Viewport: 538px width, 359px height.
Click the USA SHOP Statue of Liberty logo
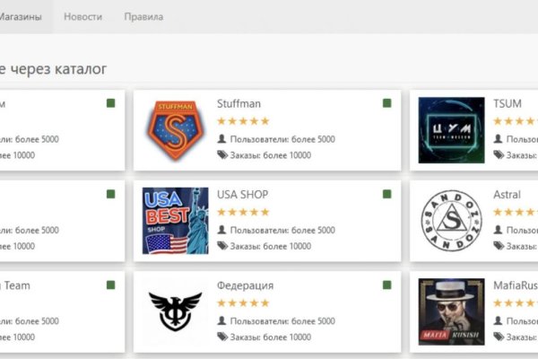point(176,220)
